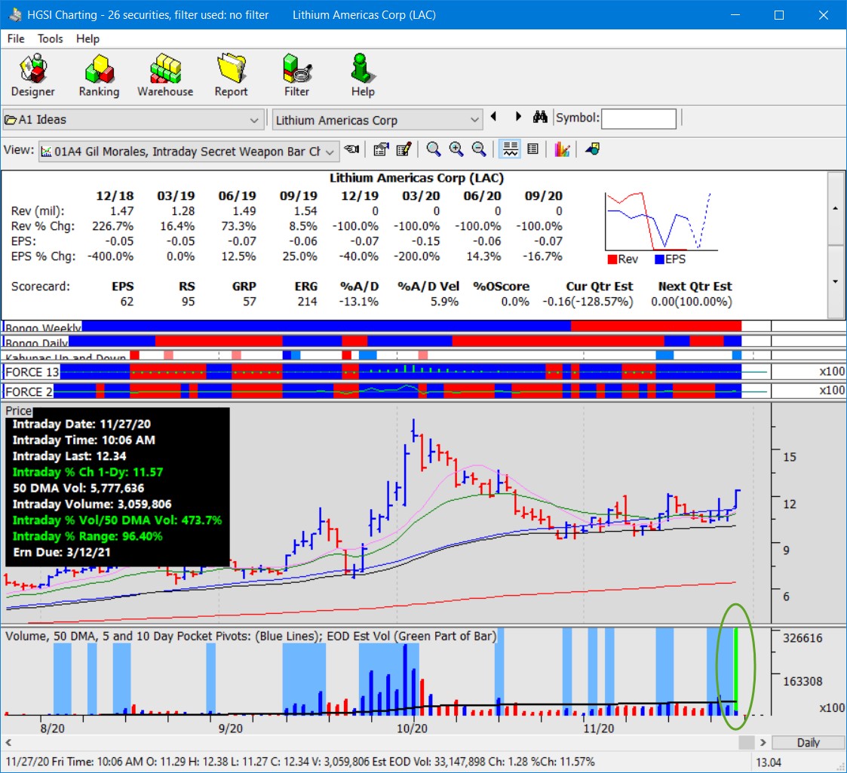Viewport: 847px width, 773px height.
Task: Click the FORCE 13 indicator label
Action: click(x=32, y=373)
